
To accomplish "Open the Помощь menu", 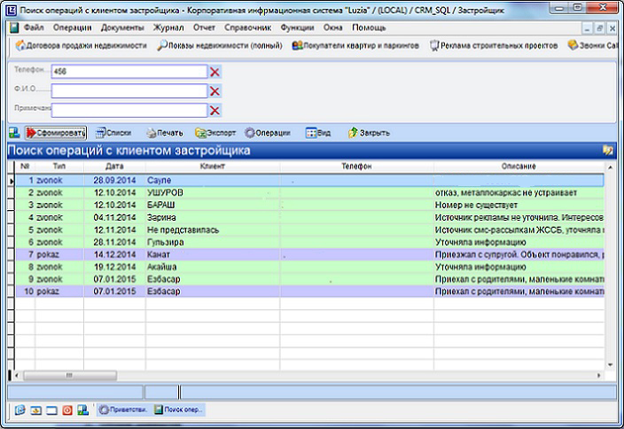I will 369,27.
